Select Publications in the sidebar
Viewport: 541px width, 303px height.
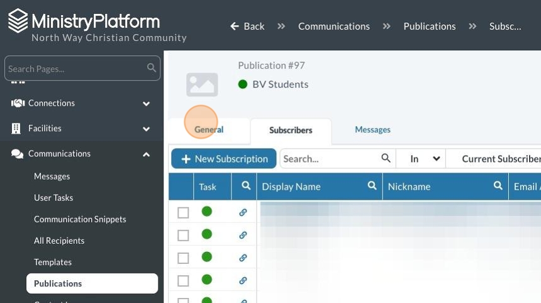92,283
